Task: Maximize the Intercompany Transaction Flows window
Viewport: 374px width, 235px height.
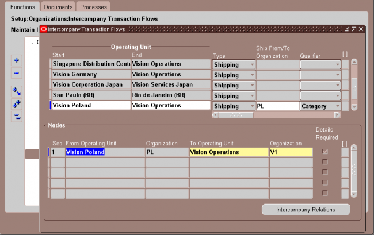Action: (354, 29)
